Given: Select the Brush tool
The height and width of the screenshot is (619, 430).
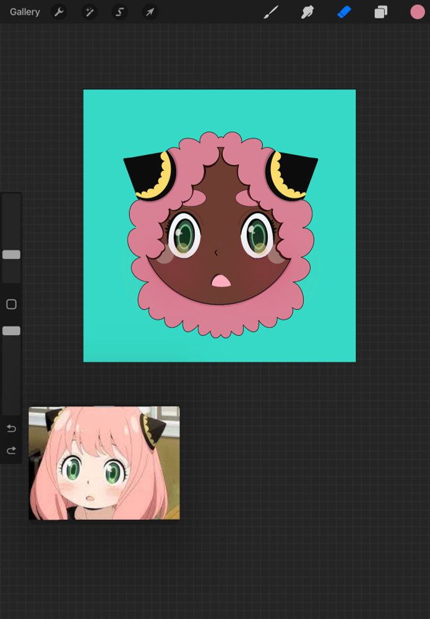Looking at the screenshot, I should [x=271, y=12].
